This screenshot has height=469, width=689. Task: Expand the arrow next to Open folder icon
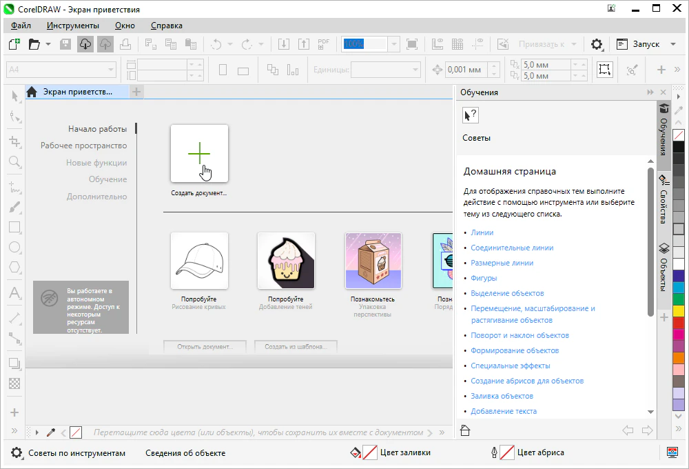[48, 44]
